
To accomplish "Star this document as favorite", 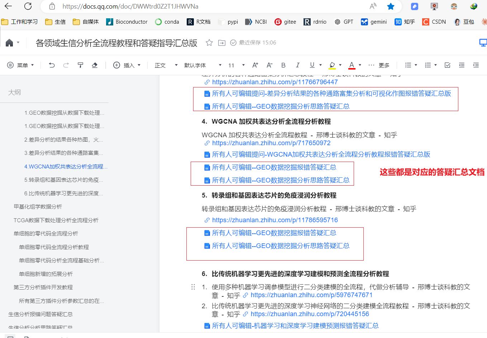I will tap(209, 43).
